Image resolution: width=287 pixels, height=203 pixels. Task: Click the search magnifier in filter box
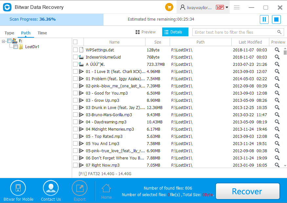(x=279, y=32)
